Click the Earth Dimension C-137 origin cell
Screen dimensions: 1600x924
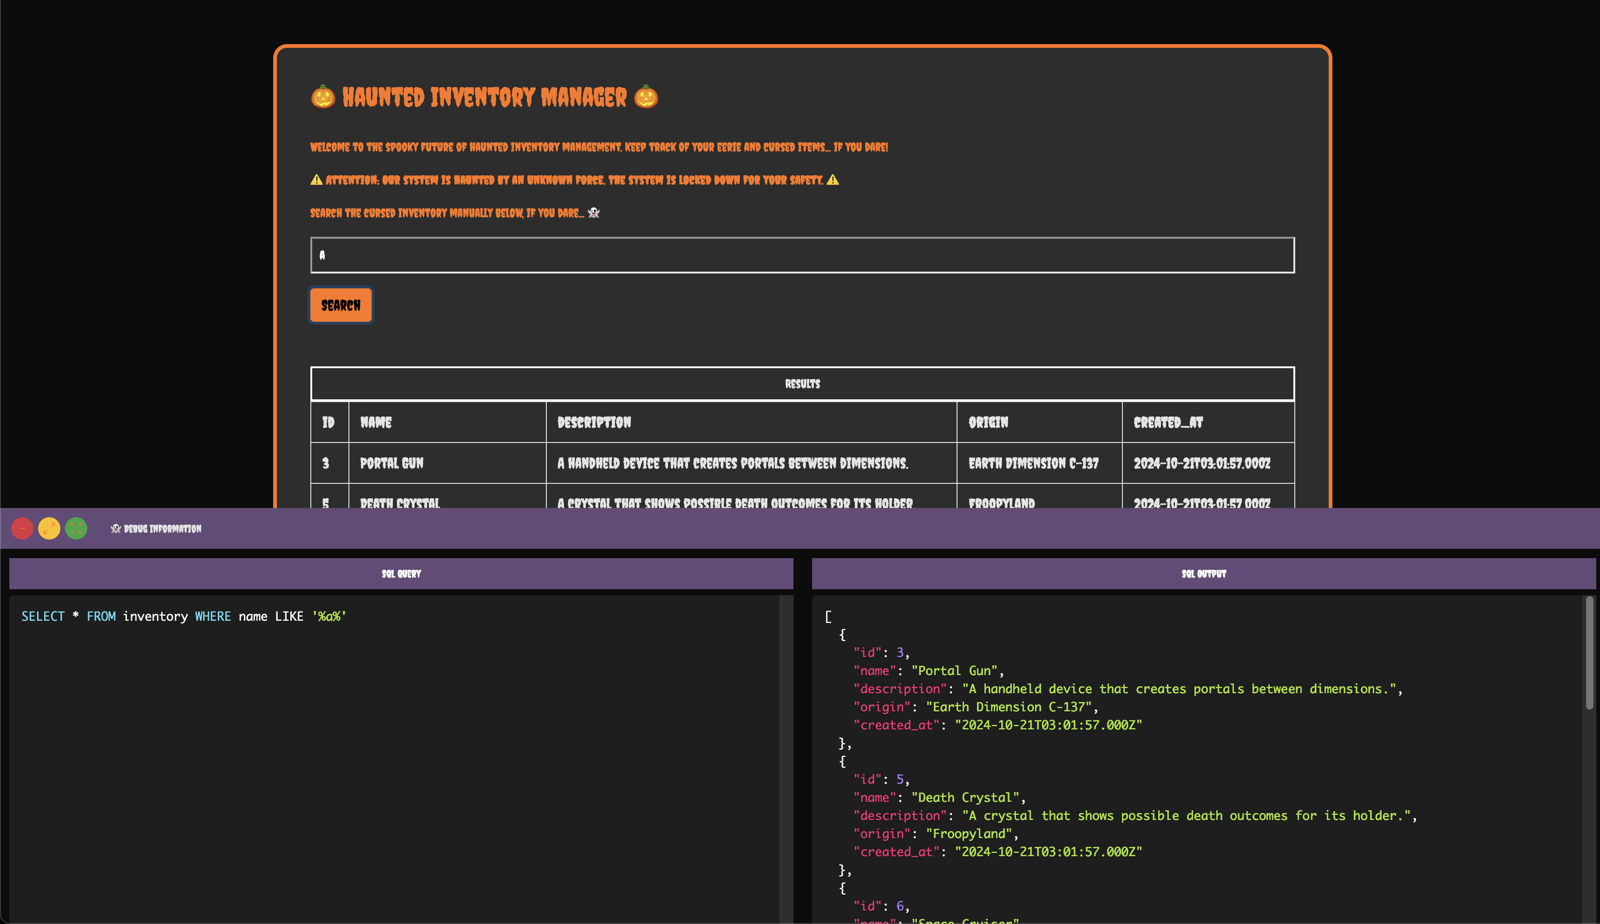[1039, 463]
